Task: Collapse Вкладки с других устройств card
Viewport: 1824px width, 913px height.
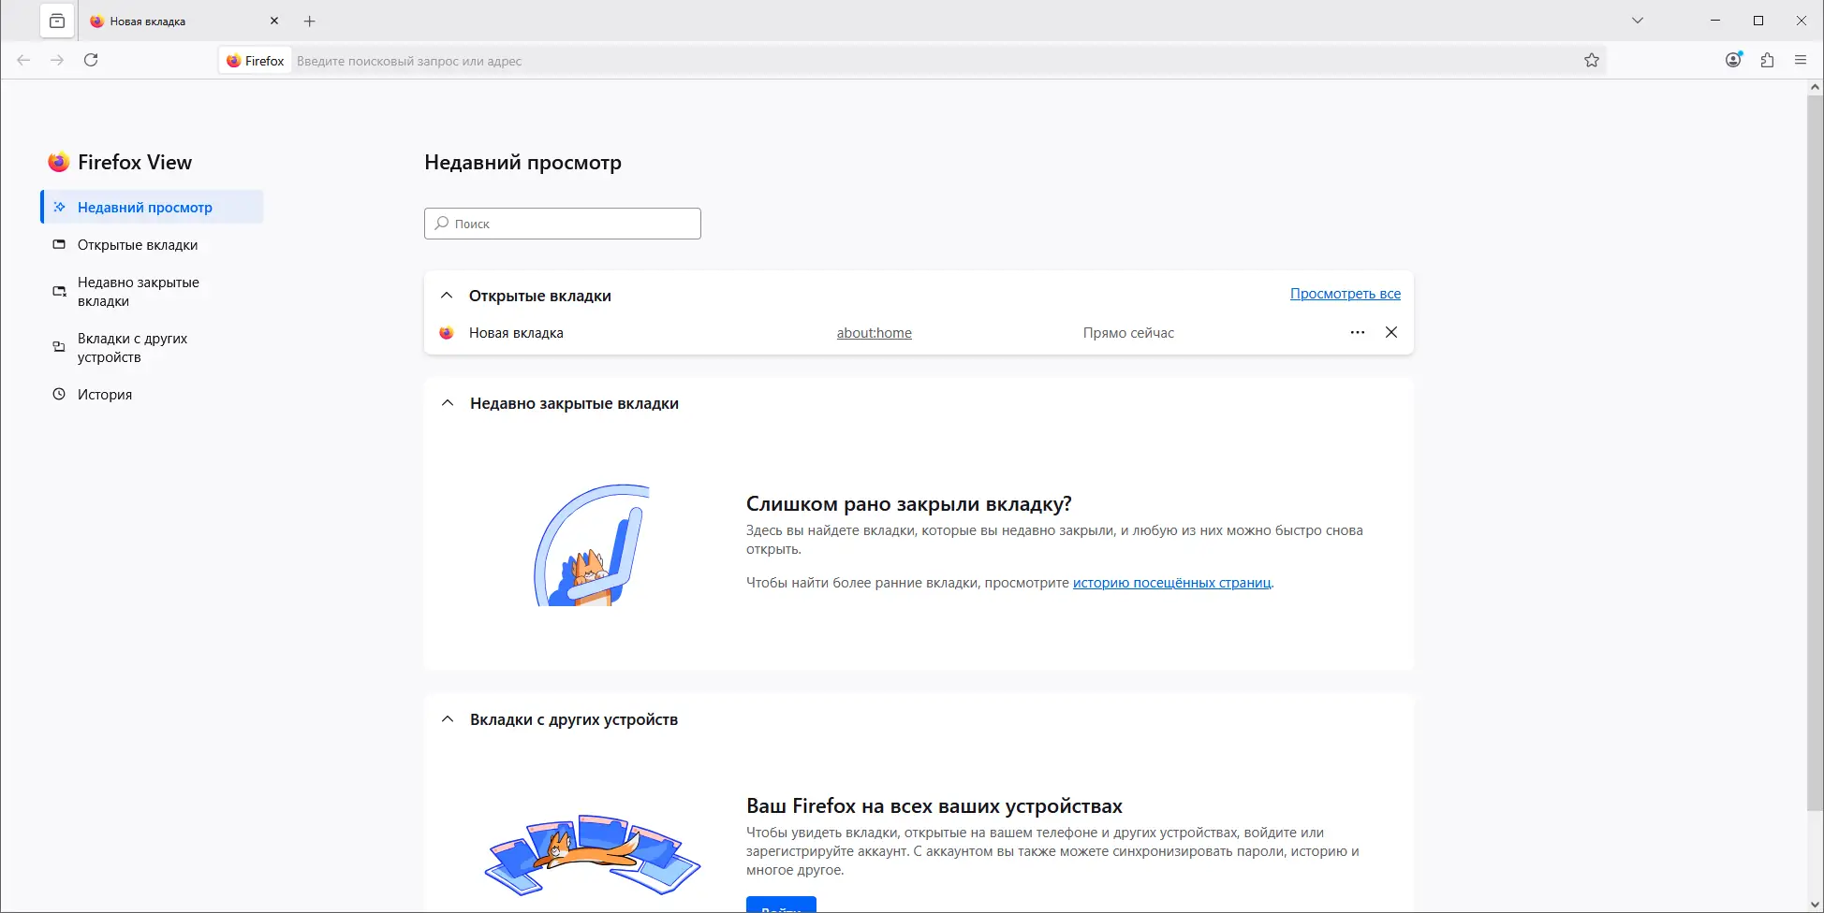Action: (448, 719)
